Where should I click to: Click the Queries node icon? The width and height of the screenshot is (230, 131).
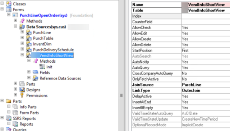pyautogui.click(x=9, y=129)
